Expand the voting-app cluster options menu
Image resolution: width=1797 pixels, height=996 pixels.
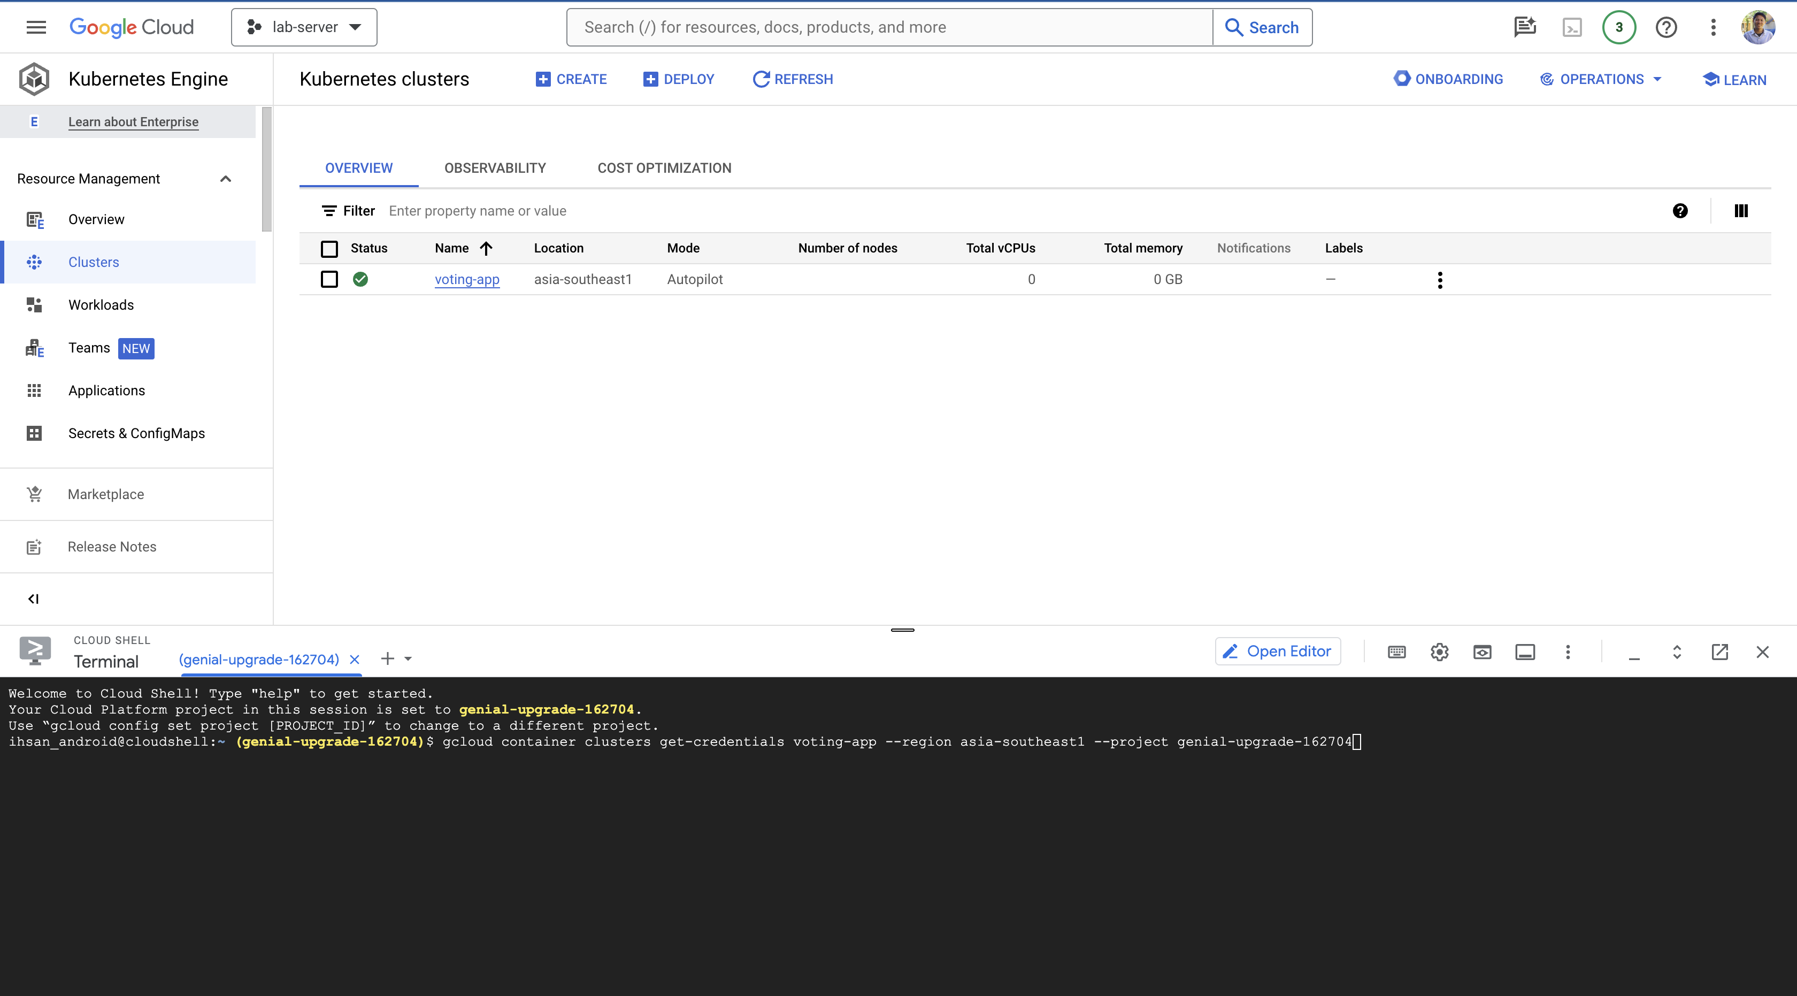click(x=1440, y=280)
